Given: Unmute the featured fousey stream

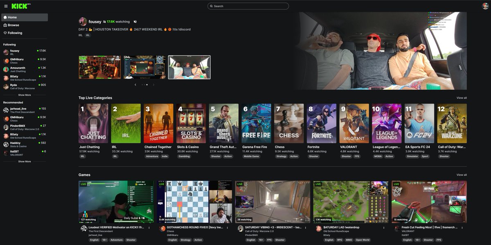Looking at the screenshot, I should click(135, 22).
